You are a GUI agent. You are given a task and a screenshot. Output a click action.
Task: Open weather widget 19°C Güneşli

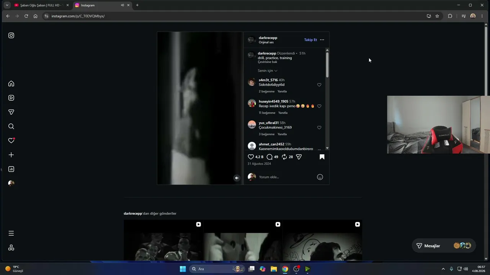14,269
